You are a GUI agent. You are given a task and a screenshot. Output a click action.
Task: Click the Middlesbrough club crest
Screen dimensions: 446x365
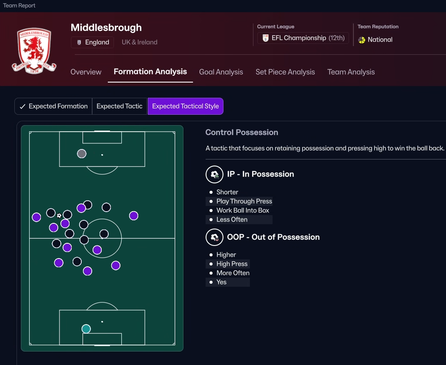(x=34, y=50)
